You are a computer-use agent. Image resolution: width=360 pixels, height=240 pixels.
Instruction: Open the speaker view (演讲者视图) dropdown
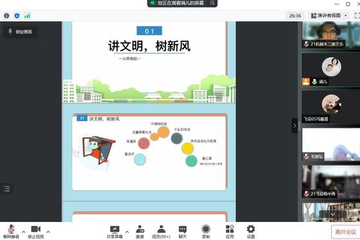[x=329, y=15]
